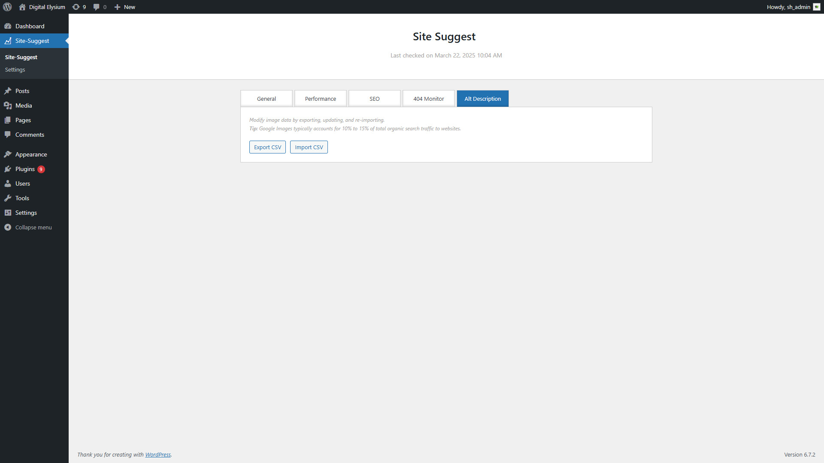Screen dimensions: 824x463
Task: Click the Tools wrench icon
Action: pos(8,198)
